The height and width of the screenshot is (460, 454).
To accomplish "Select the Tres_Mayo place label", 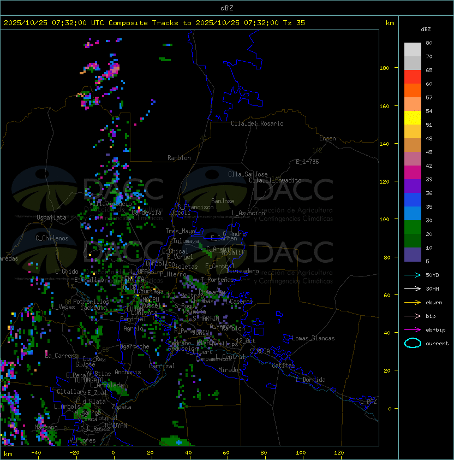I will [x=180, y=231].
